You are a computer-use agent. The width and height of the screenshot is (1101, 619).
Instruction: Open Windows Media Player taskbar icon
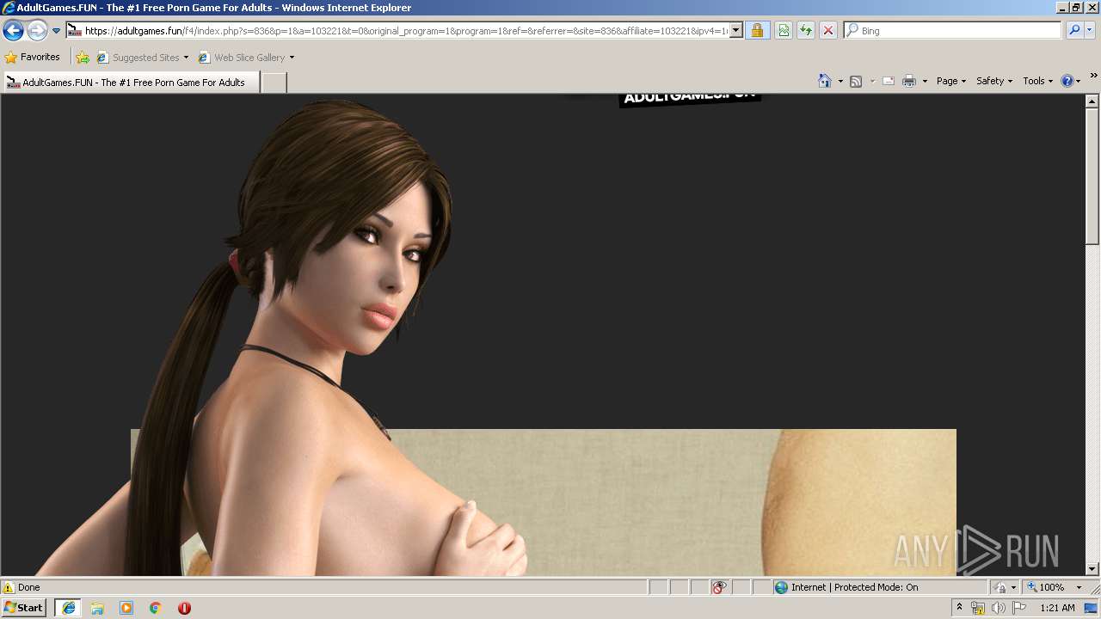click(126, 608)
